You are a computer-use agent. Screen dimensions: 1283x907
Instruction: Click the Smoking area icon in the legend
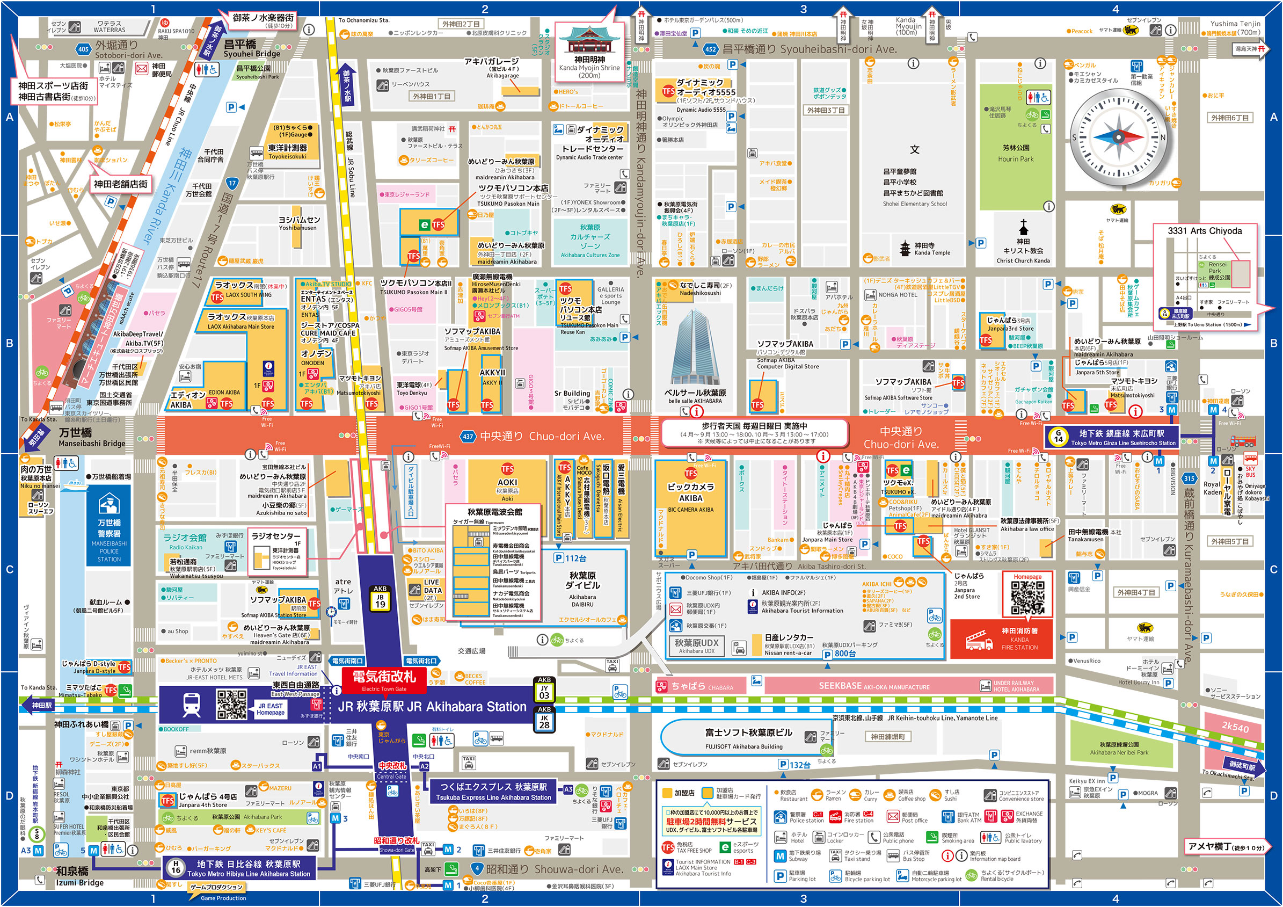932,837
